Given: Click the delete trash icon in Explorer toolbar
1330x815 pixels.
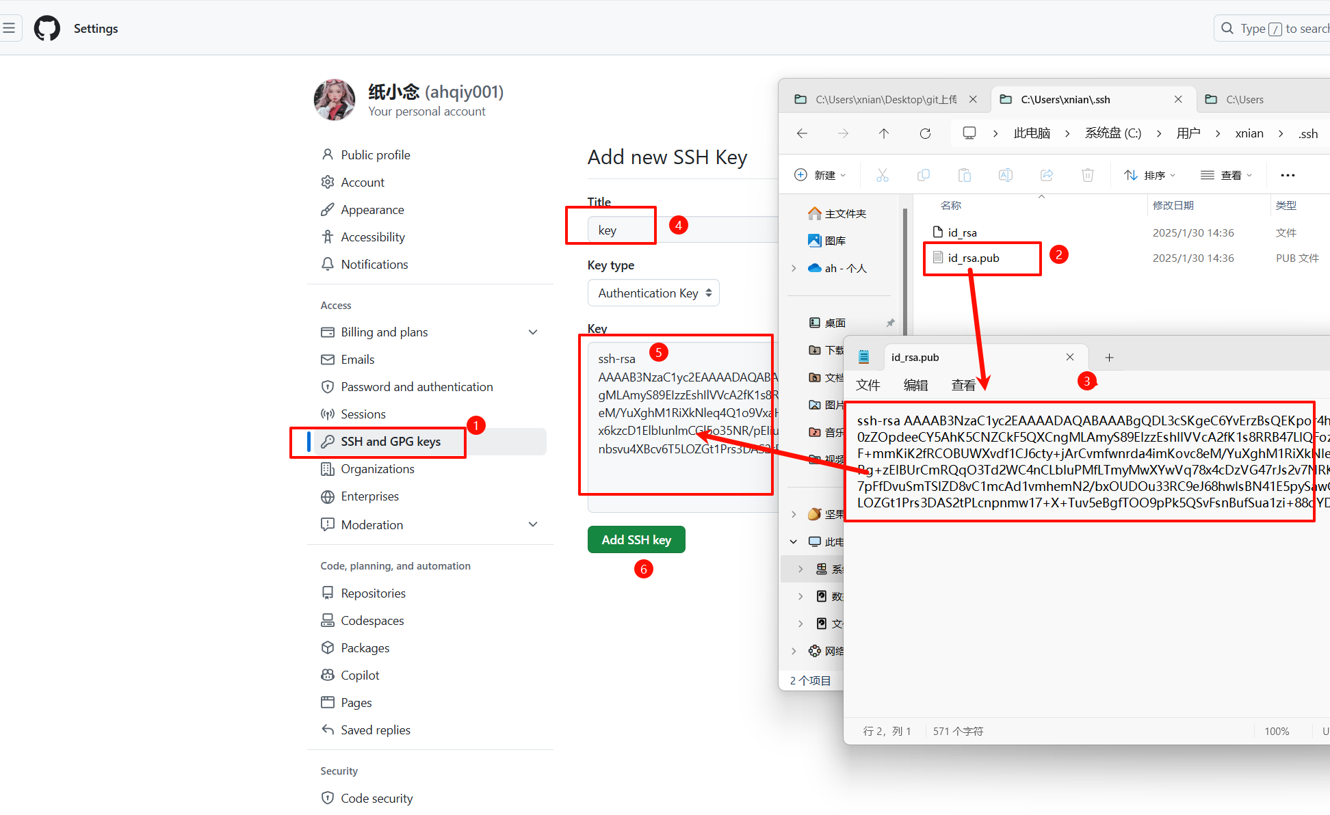Looking at the screenshot, I should click(x=1087, y=175).
